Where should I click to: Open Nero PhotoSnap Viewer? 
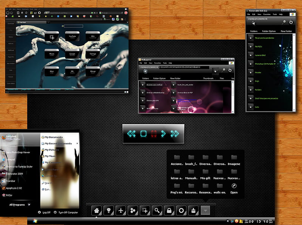(16, 152)
